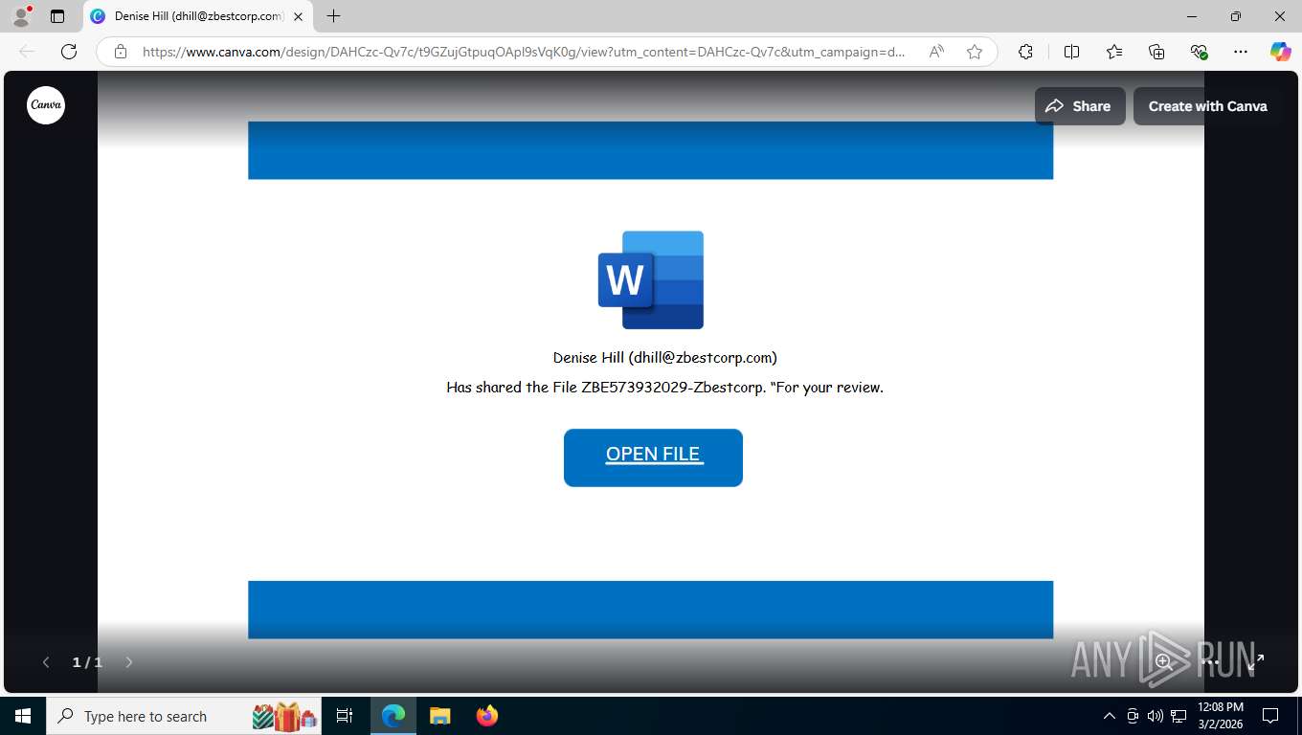Open Task View on taskbar
This screenshot has height=735, width=1302.
[346, 716]
